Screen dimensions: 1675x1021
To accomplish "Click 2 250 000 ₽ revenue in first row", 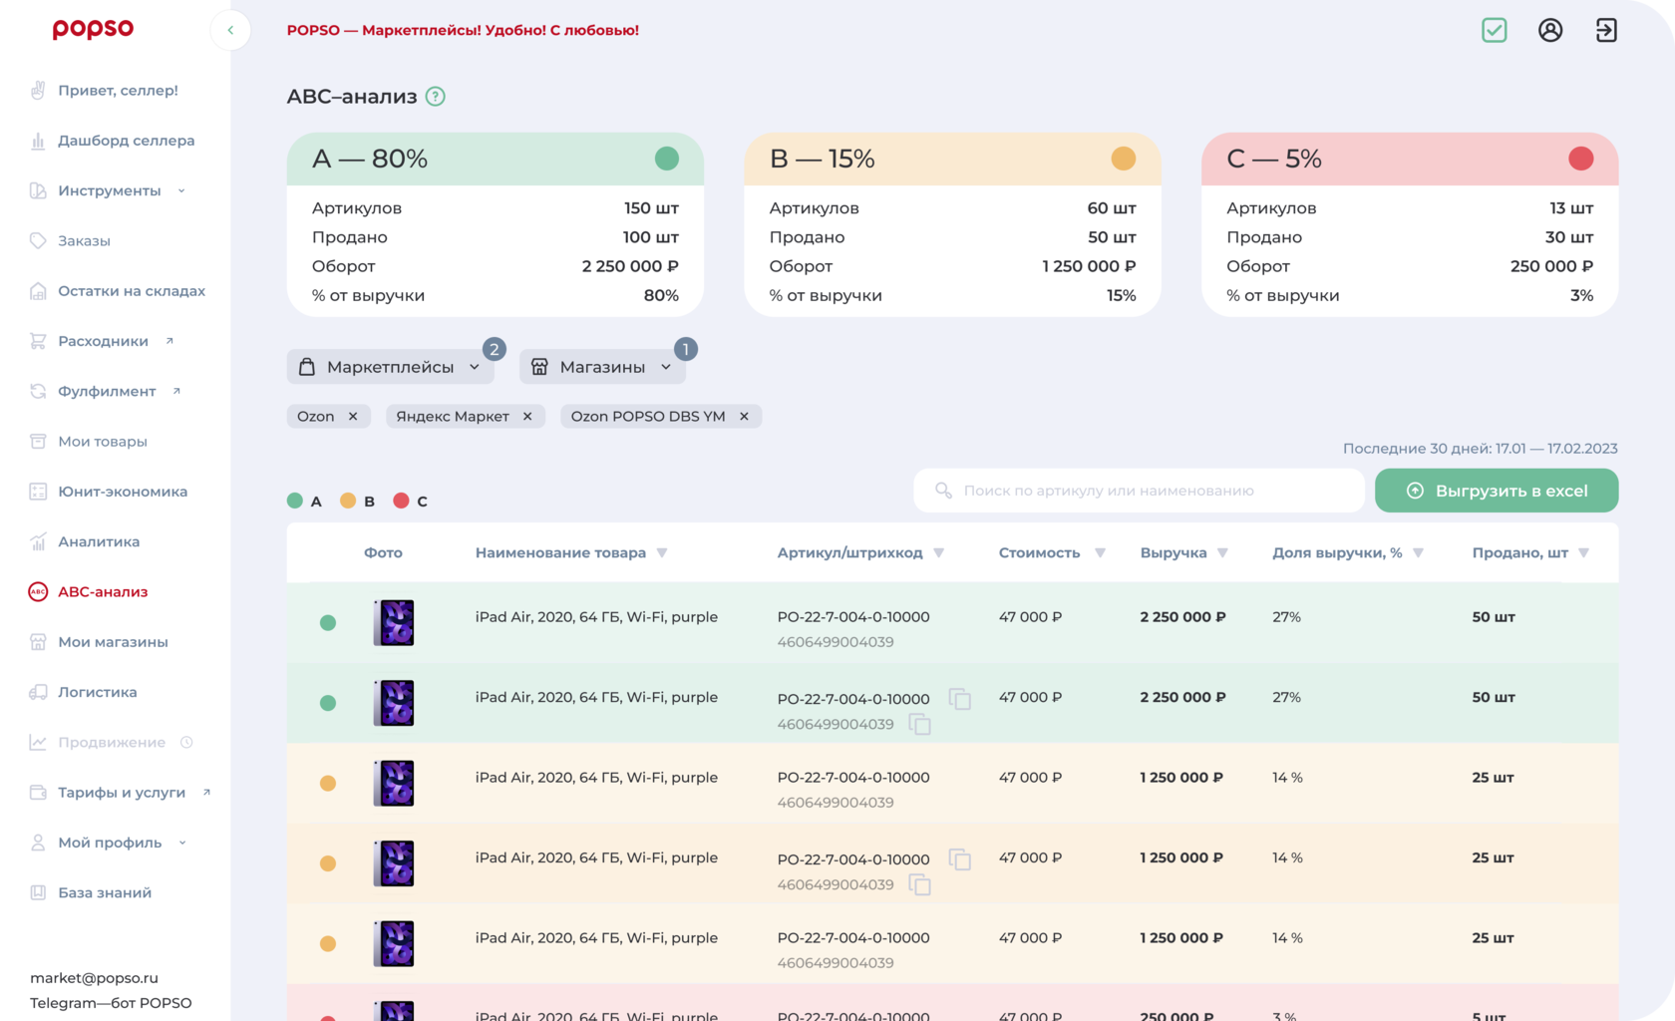I will pyautogui.click(x=1183, y=617).
